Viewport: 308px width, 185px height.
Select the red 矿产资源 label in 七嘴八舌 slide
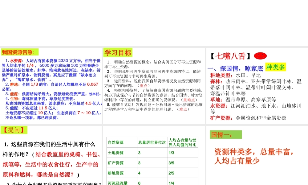(221, 118)
